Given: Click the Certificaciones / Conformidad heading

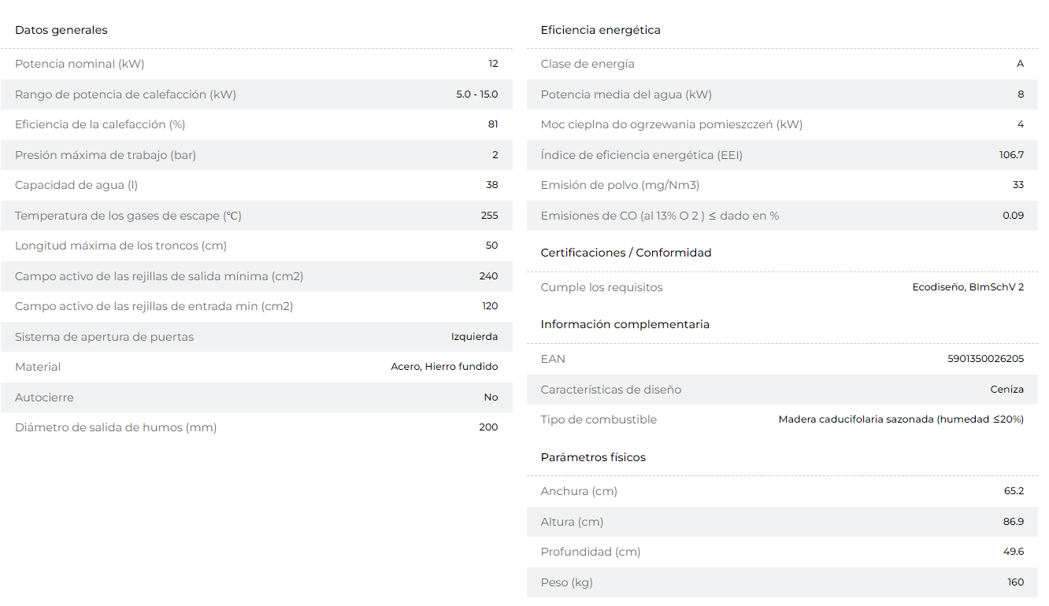Looking at the screenshot, I should click(x=626, y=253).
